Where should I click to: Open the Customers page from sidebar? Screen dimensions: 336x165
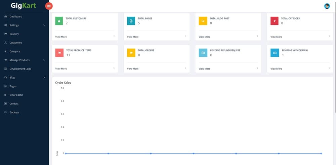15,43
